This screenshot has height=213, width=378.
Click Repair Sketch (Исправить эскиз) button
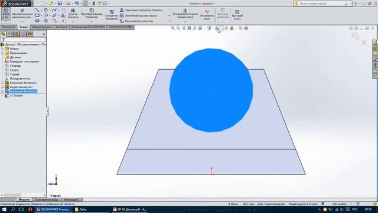[207, 14]
